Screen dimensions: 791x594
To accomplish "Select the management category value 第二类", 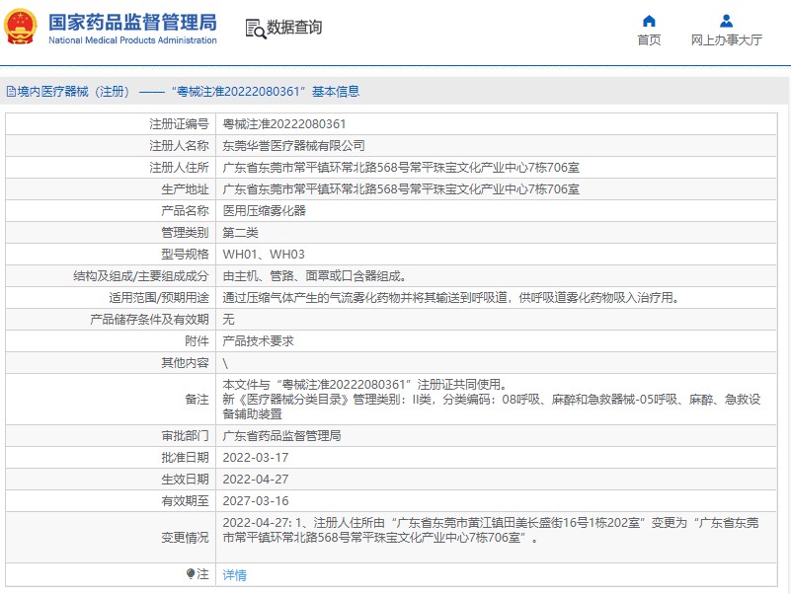I will (x=240, y=232).
